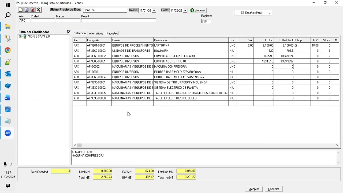Open the Photos app on the taskbar
The image size is (343, 193).
8,109
